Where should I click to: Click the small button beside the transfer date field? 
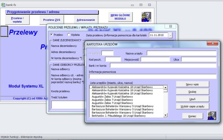[171, 35]
